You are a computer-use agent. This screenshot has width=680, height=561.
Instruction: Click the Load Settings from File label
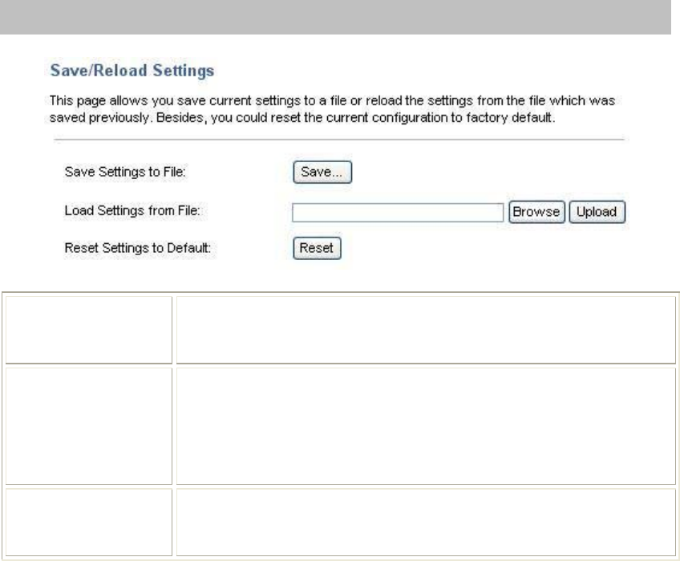pos(132,210)
